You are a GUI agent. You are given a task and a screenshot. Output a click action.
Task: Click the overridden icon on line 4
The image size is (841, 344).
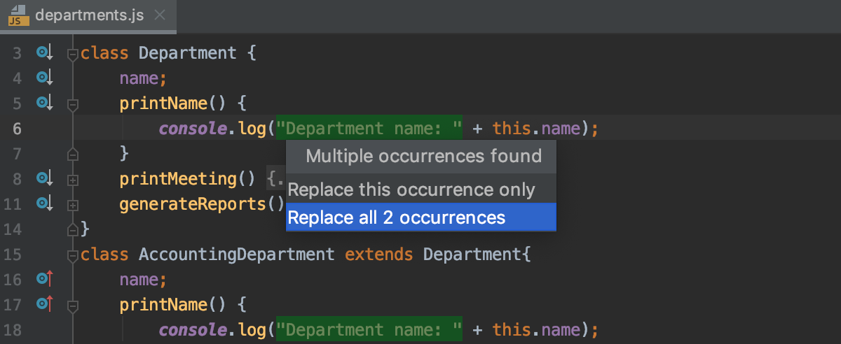click(45, 78)
